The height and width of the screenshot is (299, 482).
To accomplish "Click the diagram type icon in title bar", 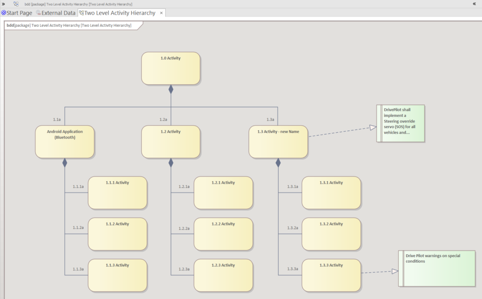I will coord(16,4).
